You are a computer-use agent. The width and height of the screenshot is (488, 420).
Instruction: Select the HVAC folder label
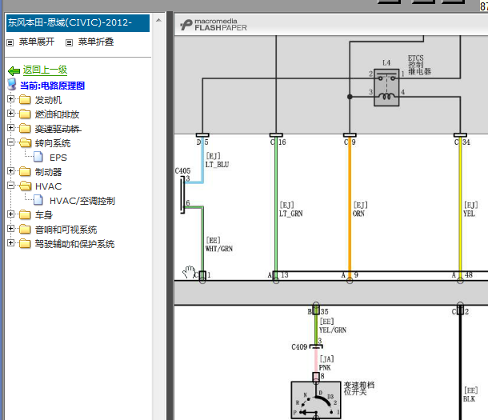pos(49,186)
